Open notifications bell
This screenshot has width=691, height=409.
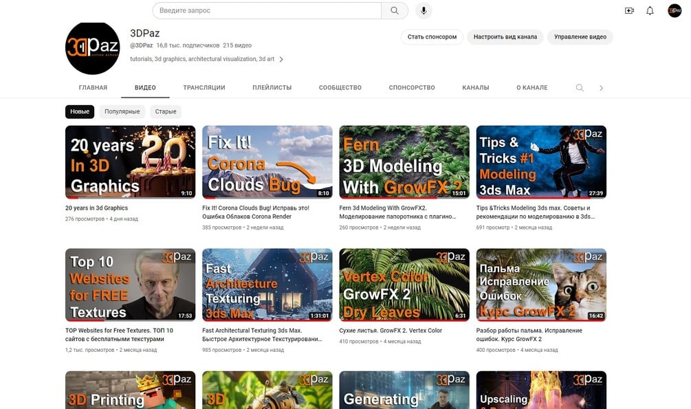650,10
